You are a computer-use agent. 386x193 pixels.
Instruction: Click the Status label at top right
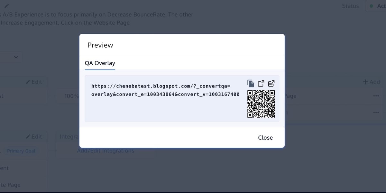coord(350,6)
